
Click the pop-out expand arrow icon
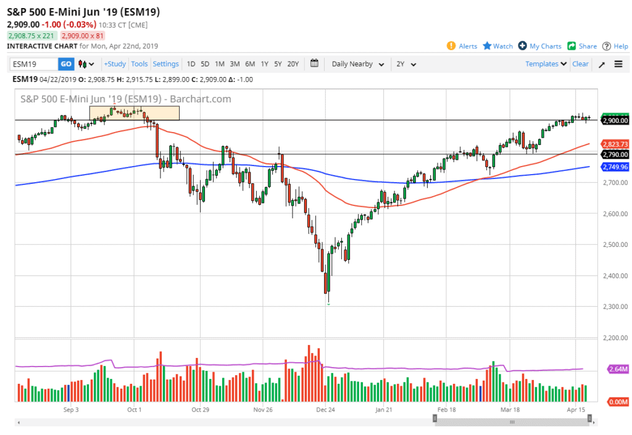click(x=602, y=64)
